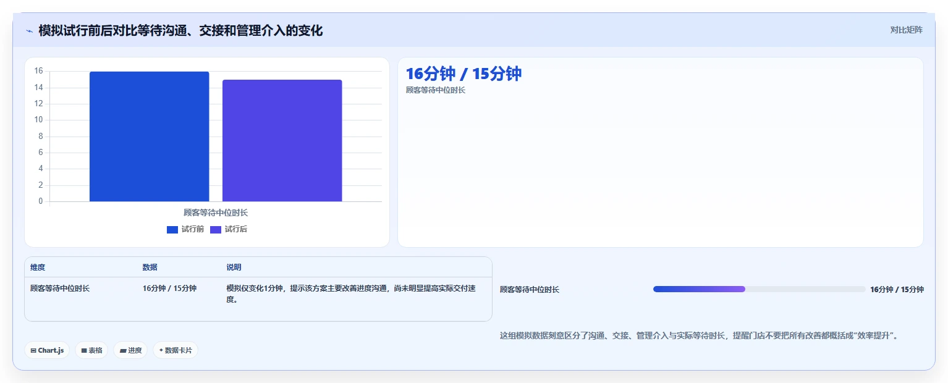948x383 pixels.
Task: Click the 顾客等待中位时长 chart axis label
Action: tap(216, 213)
